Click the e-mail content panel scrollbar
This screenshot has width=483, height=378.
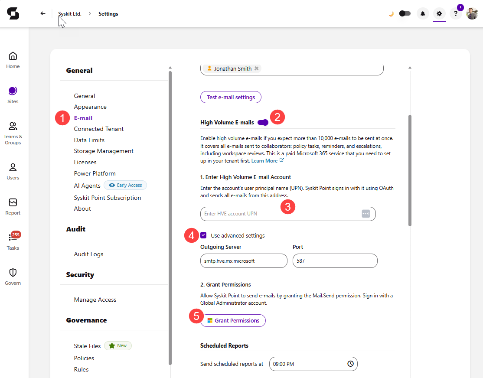(x=410, y=170)
